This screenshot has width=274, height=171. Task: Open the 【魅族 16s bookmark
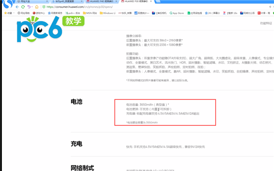click(x=230, y=13)
